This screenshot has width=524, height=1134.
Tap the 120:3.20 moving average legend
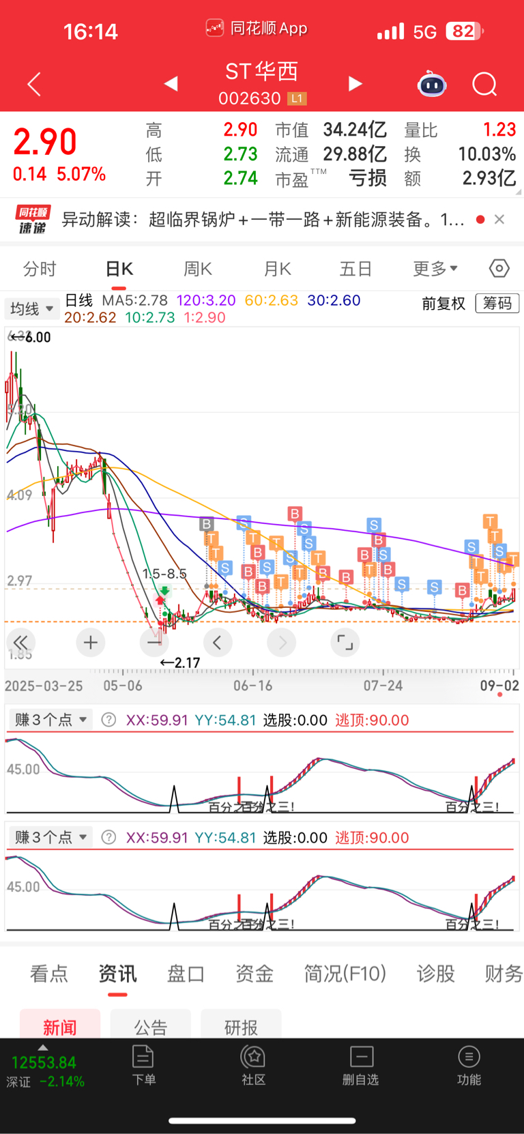pos(206,300)
